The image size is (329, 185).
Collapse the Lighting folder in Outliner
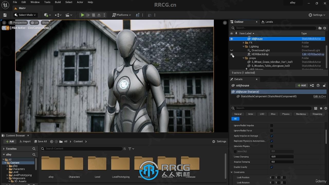coord(244,47)
